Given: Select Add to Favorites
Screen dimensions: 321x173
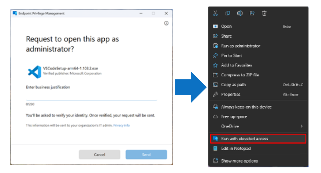Looking at the screenshot, I should point(258,65).
